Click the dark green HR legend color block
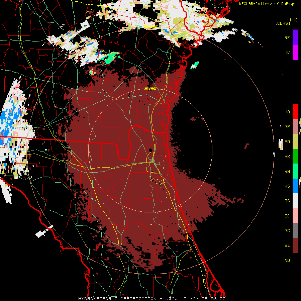 coord(295,157)
